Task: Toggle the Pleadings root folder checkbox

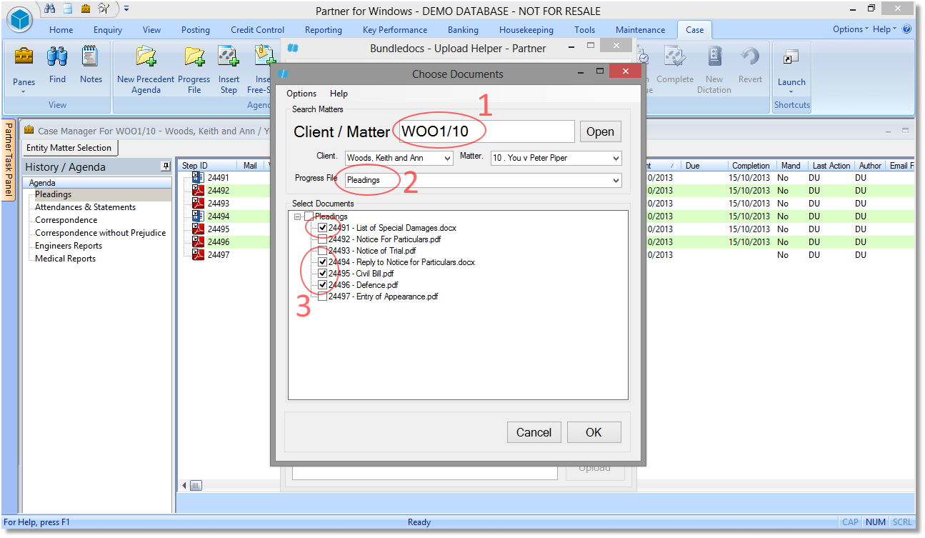Action: point(309,216)
